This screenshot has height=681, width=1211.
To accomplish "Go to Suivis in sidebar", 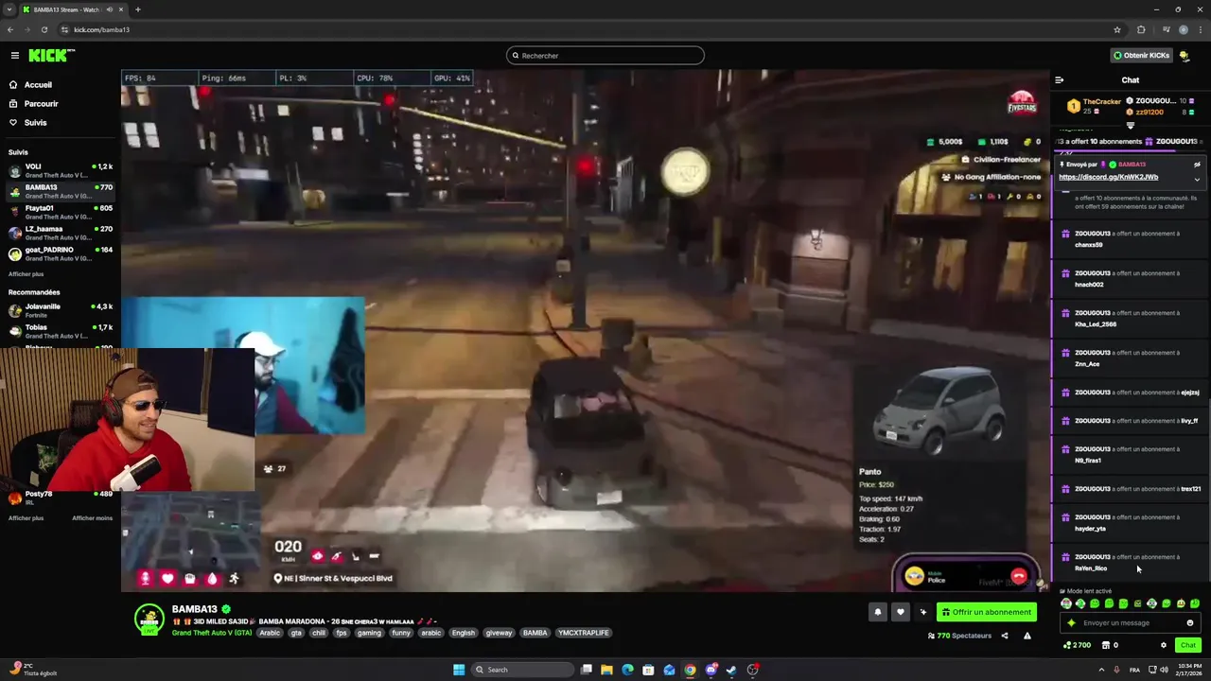I will [x=35, y=123].
